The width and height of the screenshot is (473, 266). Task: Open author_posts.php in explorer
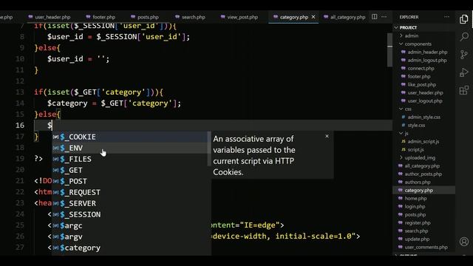(423, 174)
